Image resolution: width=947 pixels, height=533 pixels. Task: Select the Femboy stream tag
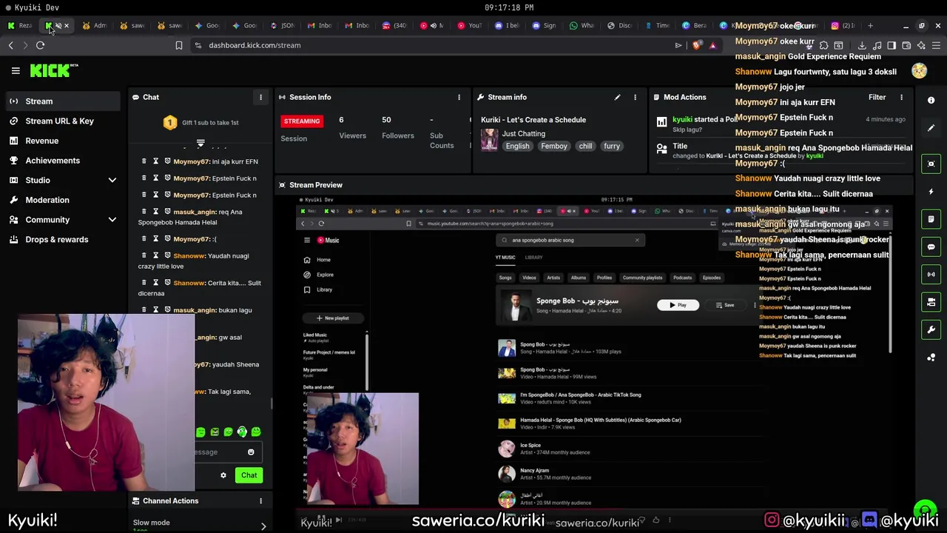coord(553,147)
